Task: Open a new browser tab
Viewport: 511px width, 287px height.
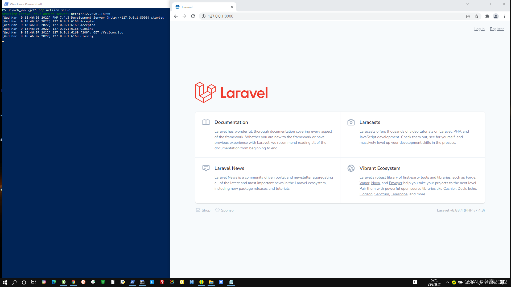Action: 242,7
